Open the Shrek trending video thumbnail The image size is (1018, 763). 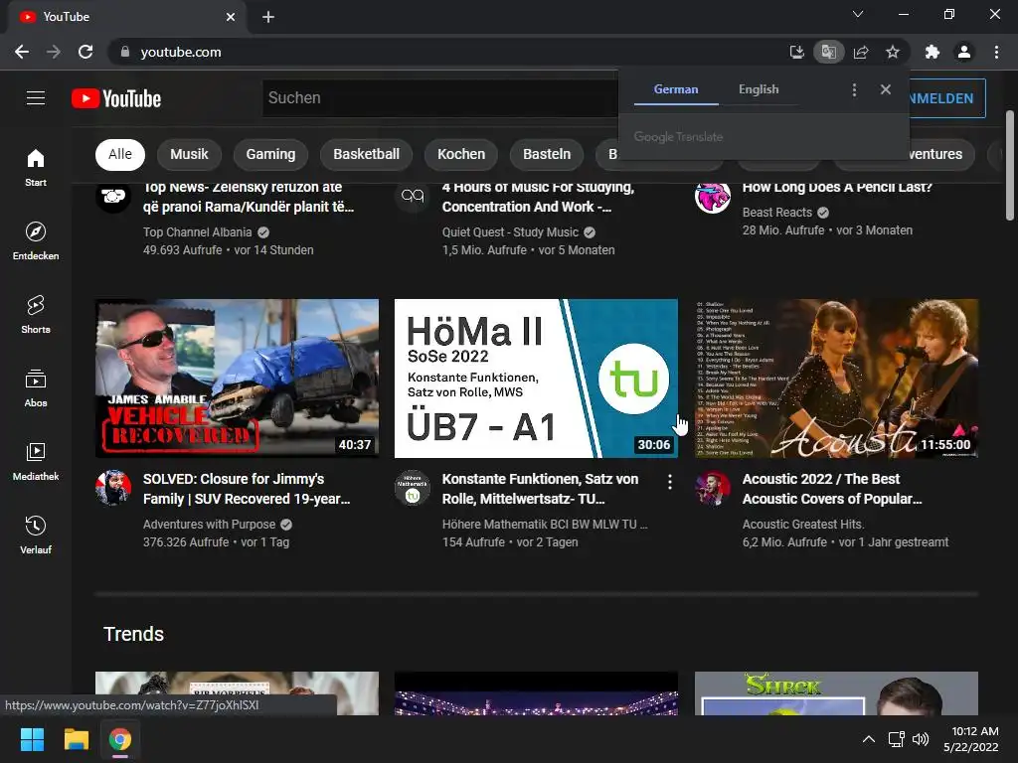[x=836, y=693]
